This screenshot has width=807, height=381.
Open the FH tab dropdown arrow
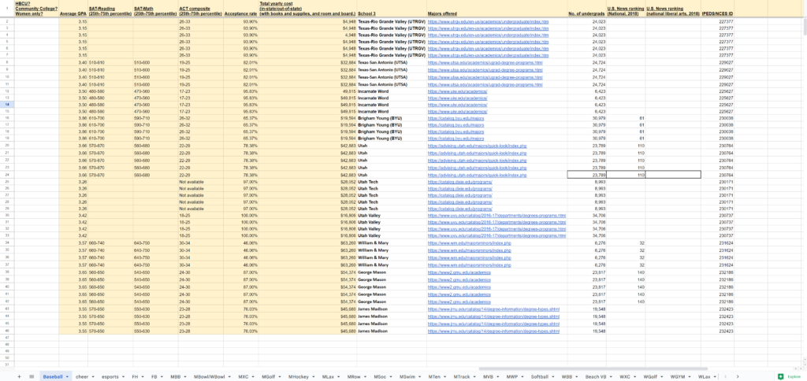[x=143, y=377]
